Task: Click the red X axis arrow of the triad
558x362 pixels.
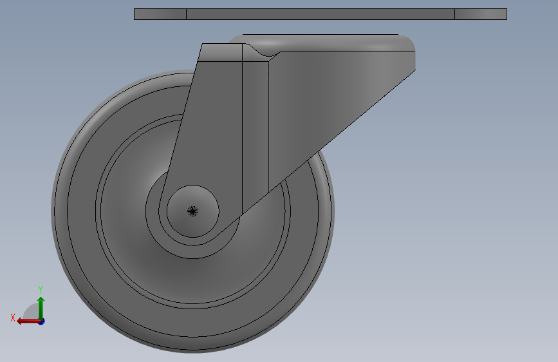Action: [28, 321]
